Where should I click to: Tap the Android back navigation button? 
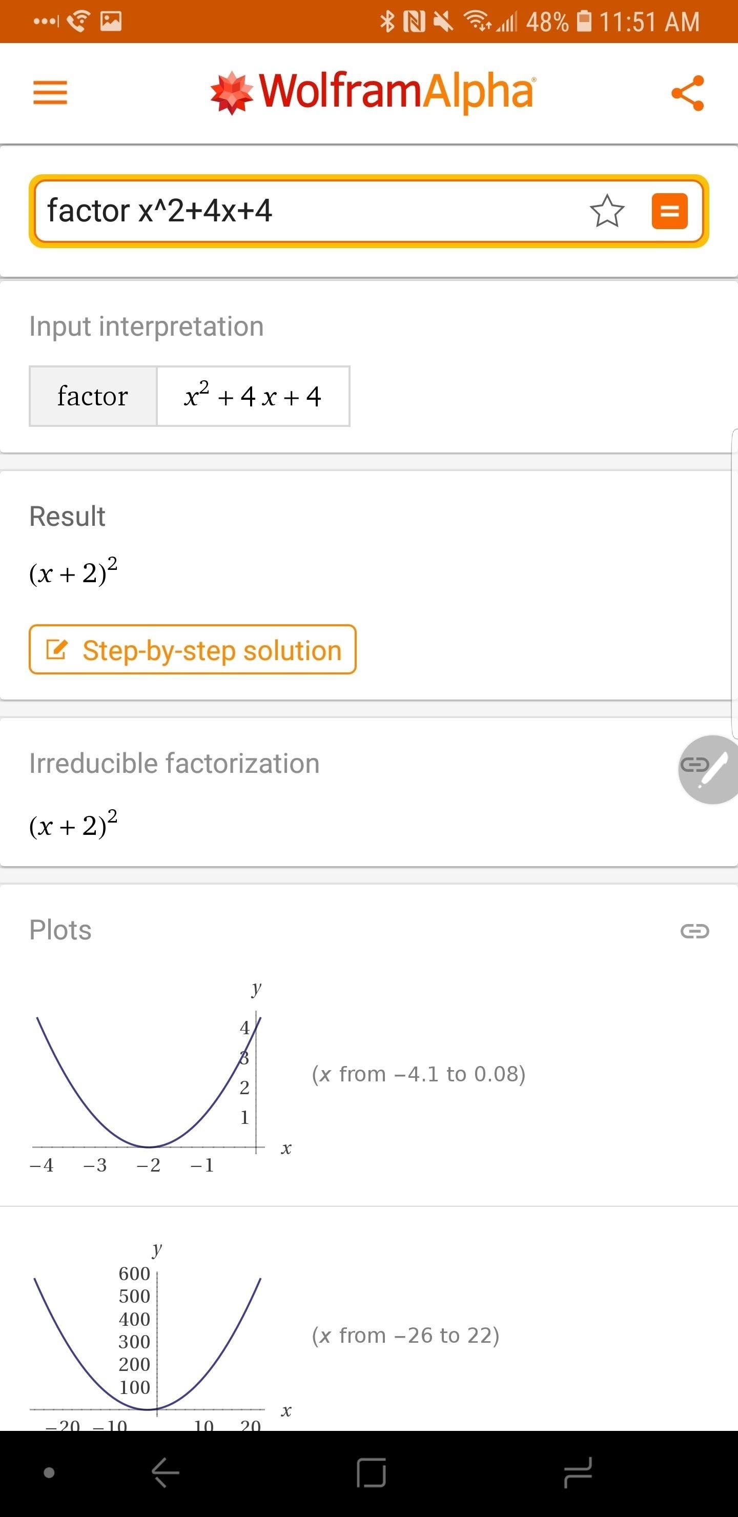coord(166,1472)
